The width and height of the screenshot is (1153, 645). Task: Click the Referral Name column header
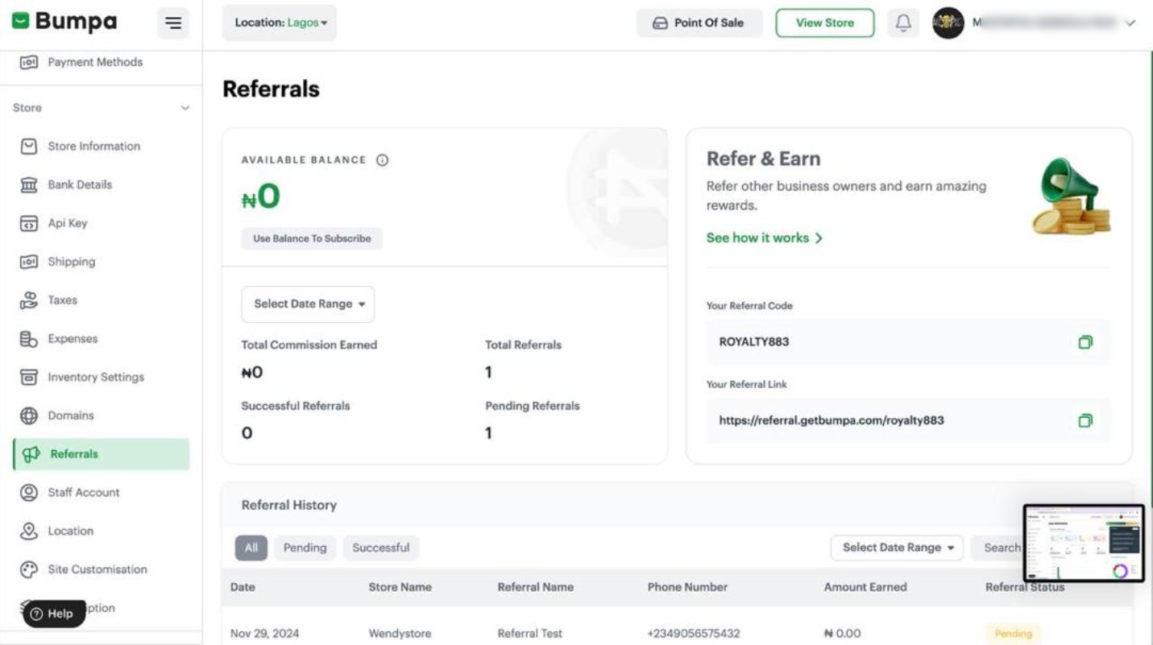point(536,587)
